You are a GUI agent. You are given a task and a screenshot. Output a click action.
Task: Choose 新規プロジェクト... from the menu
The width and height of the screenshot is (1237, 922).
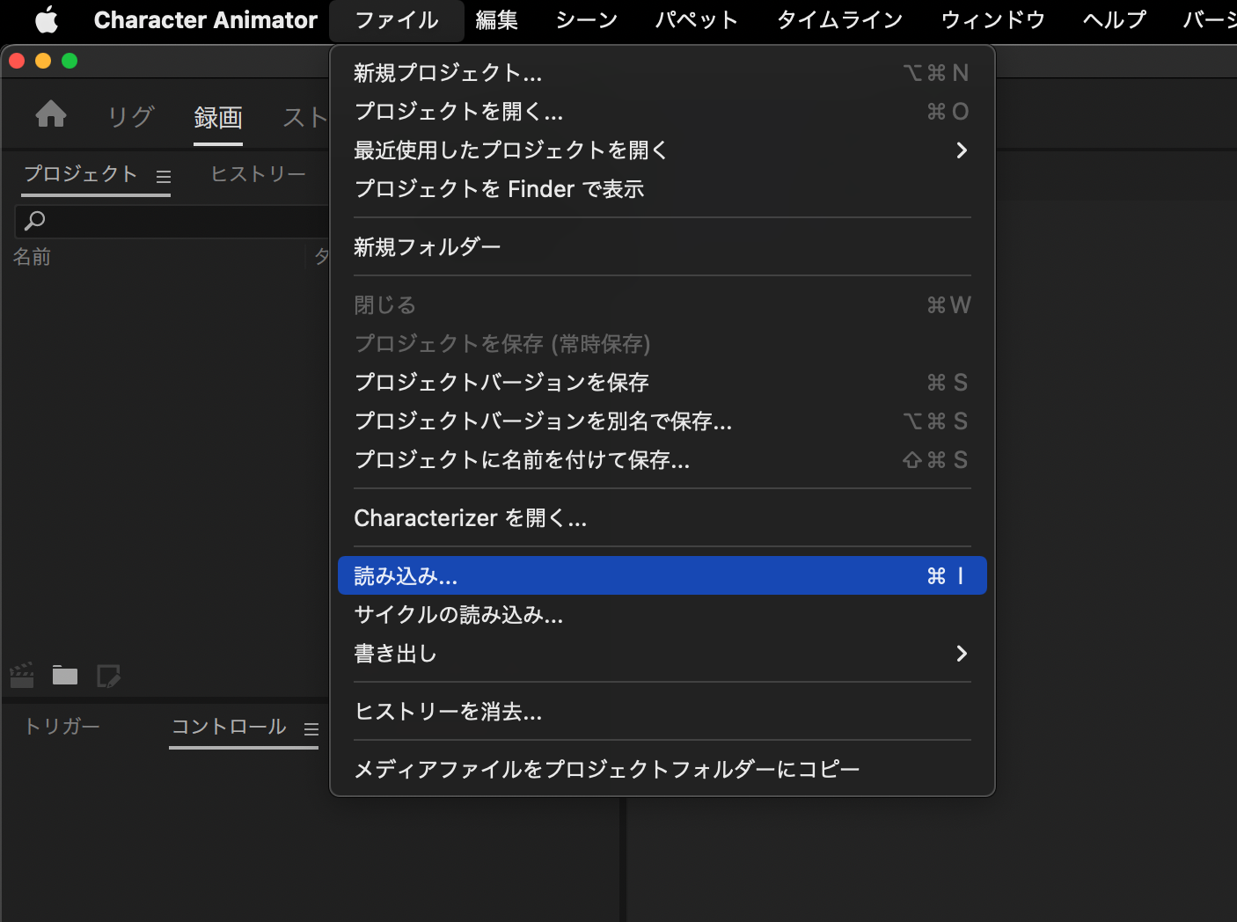tap(662, 73)
